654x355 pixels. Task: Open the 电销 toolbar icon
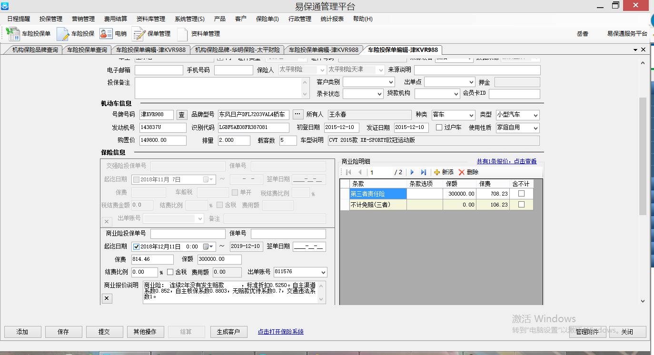click(x=106, y=34)
